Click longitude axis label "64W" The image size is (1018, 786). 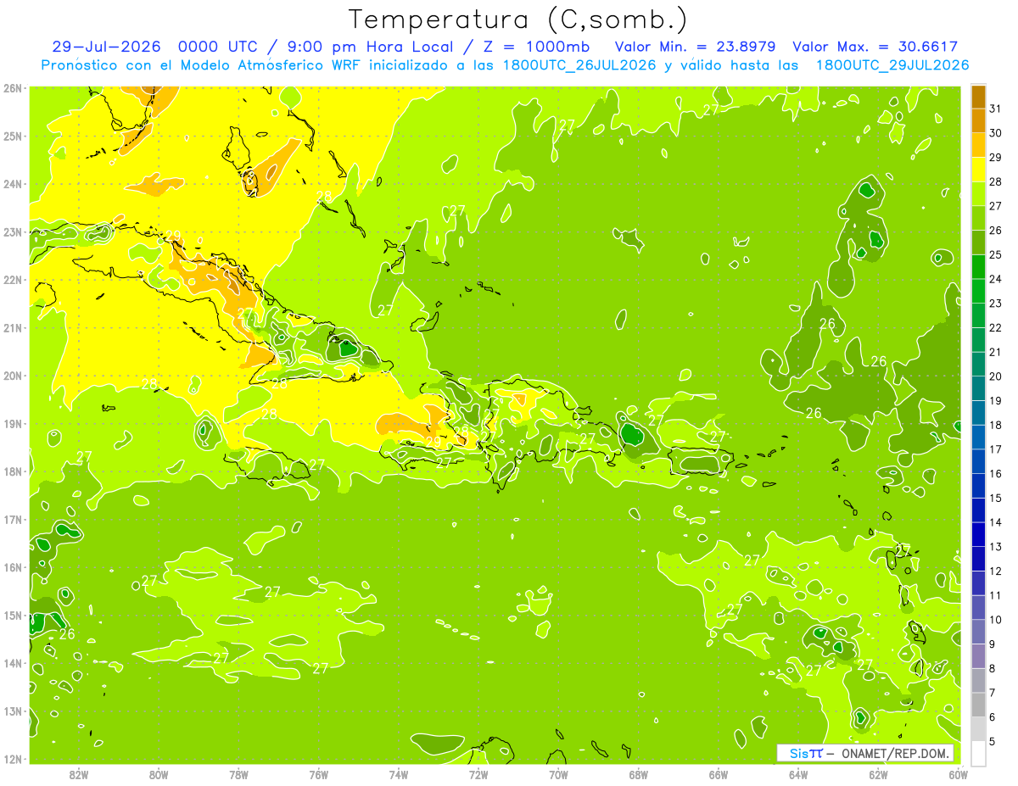tap(798, 774)
